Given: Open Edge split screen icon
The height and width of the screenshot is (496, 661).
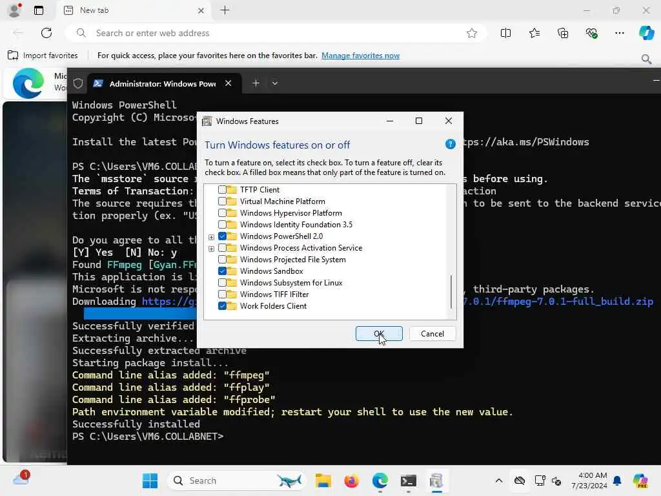Looking at the screenshot, I should coord(505,33).
